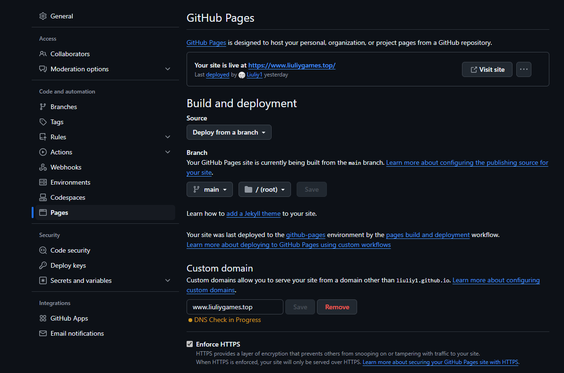Click the custom domain input field
This screenshot has height=373, width=564.
(x=235, y=307)
